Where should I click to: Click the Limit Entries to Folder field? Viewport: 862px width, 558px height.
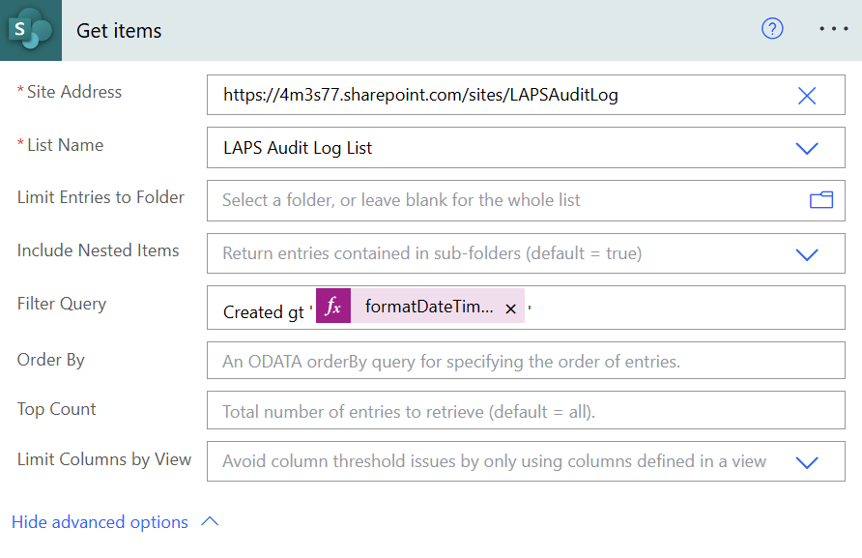pos(503,200)
